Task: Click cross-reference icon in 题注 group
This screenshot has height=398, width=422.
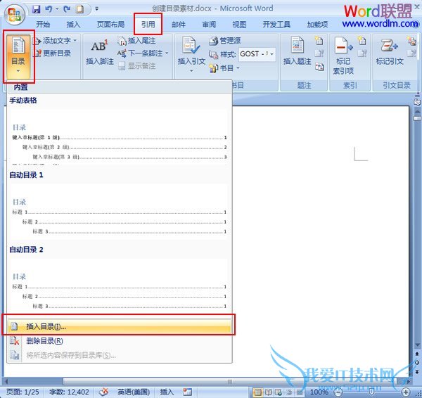Action: 319,66
